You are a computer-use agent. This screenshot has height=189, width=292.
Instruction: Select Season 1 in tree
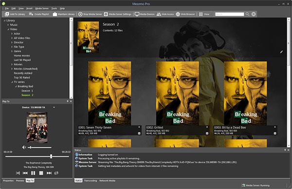click(x=27, y=91)
